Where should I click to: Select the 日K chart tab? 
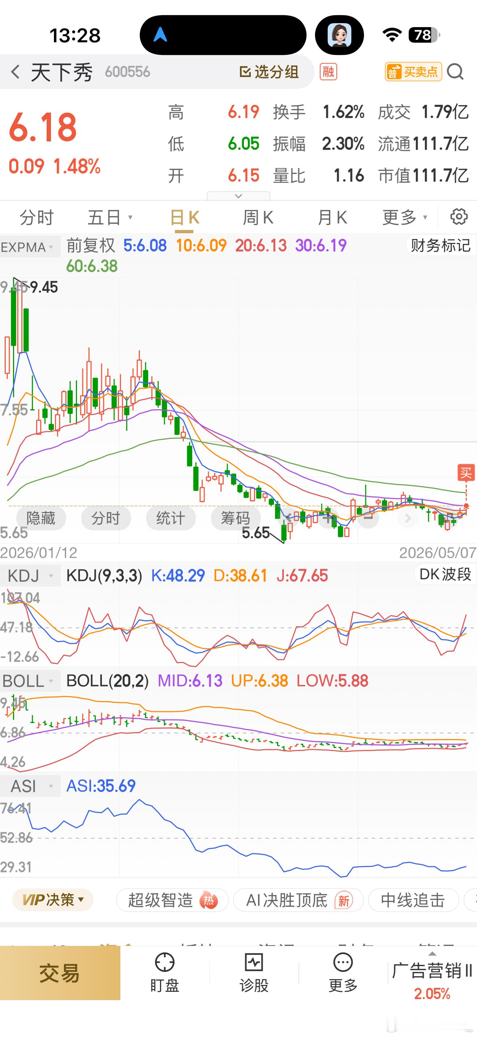coord(185,218)
